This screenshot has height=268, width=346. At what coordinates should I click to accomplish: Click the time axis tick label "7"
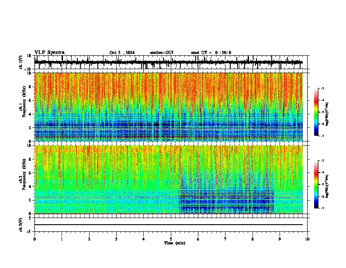(x=225, y=239)
